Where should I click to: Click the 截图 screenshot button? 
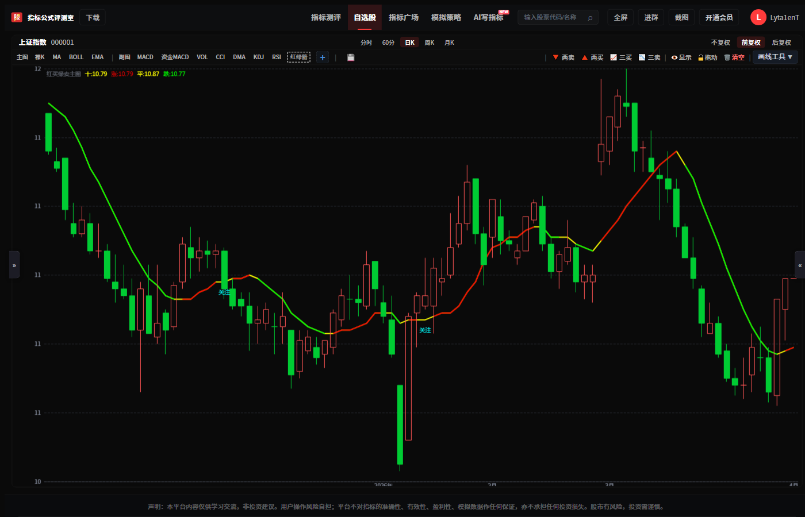click(x=681, y=18)
